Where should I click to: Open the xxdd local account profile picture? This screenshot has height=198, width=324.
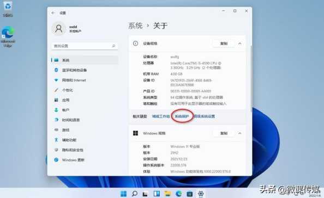coord(59,29)
